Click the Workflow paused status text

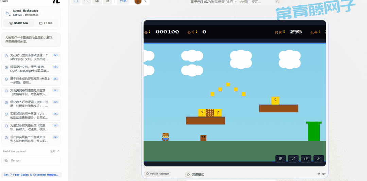pos(14,151)
